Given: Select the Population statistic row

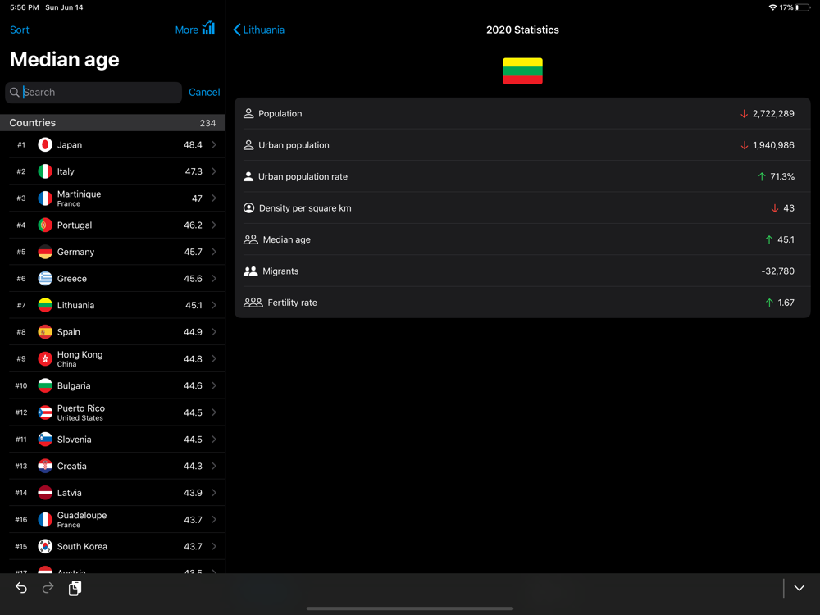Looking at the screenshot, I should click(x=522, y=113).
